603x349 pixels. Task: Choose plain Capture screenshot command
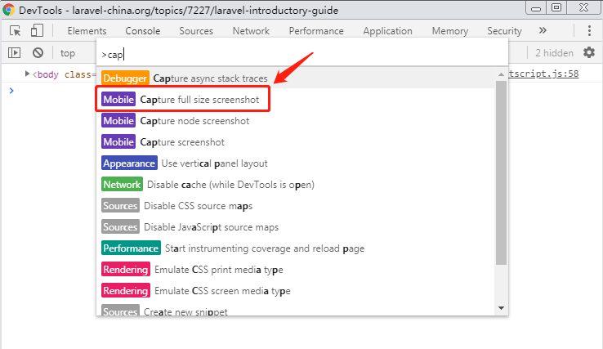[295, 142]
